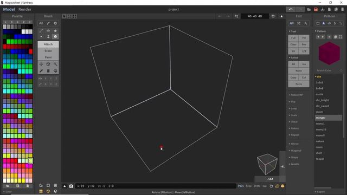Select the Face brush mode
The image size is (347, 195).
(48, 36)
